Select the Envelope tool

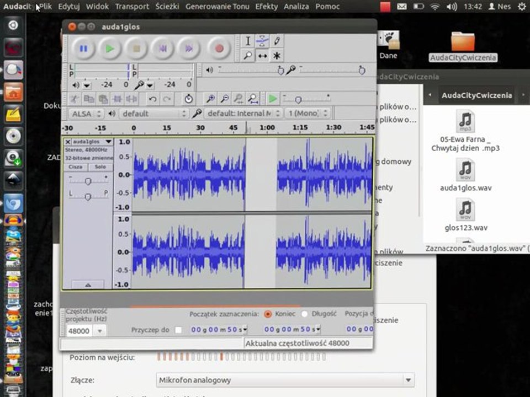tap(262, 41)
